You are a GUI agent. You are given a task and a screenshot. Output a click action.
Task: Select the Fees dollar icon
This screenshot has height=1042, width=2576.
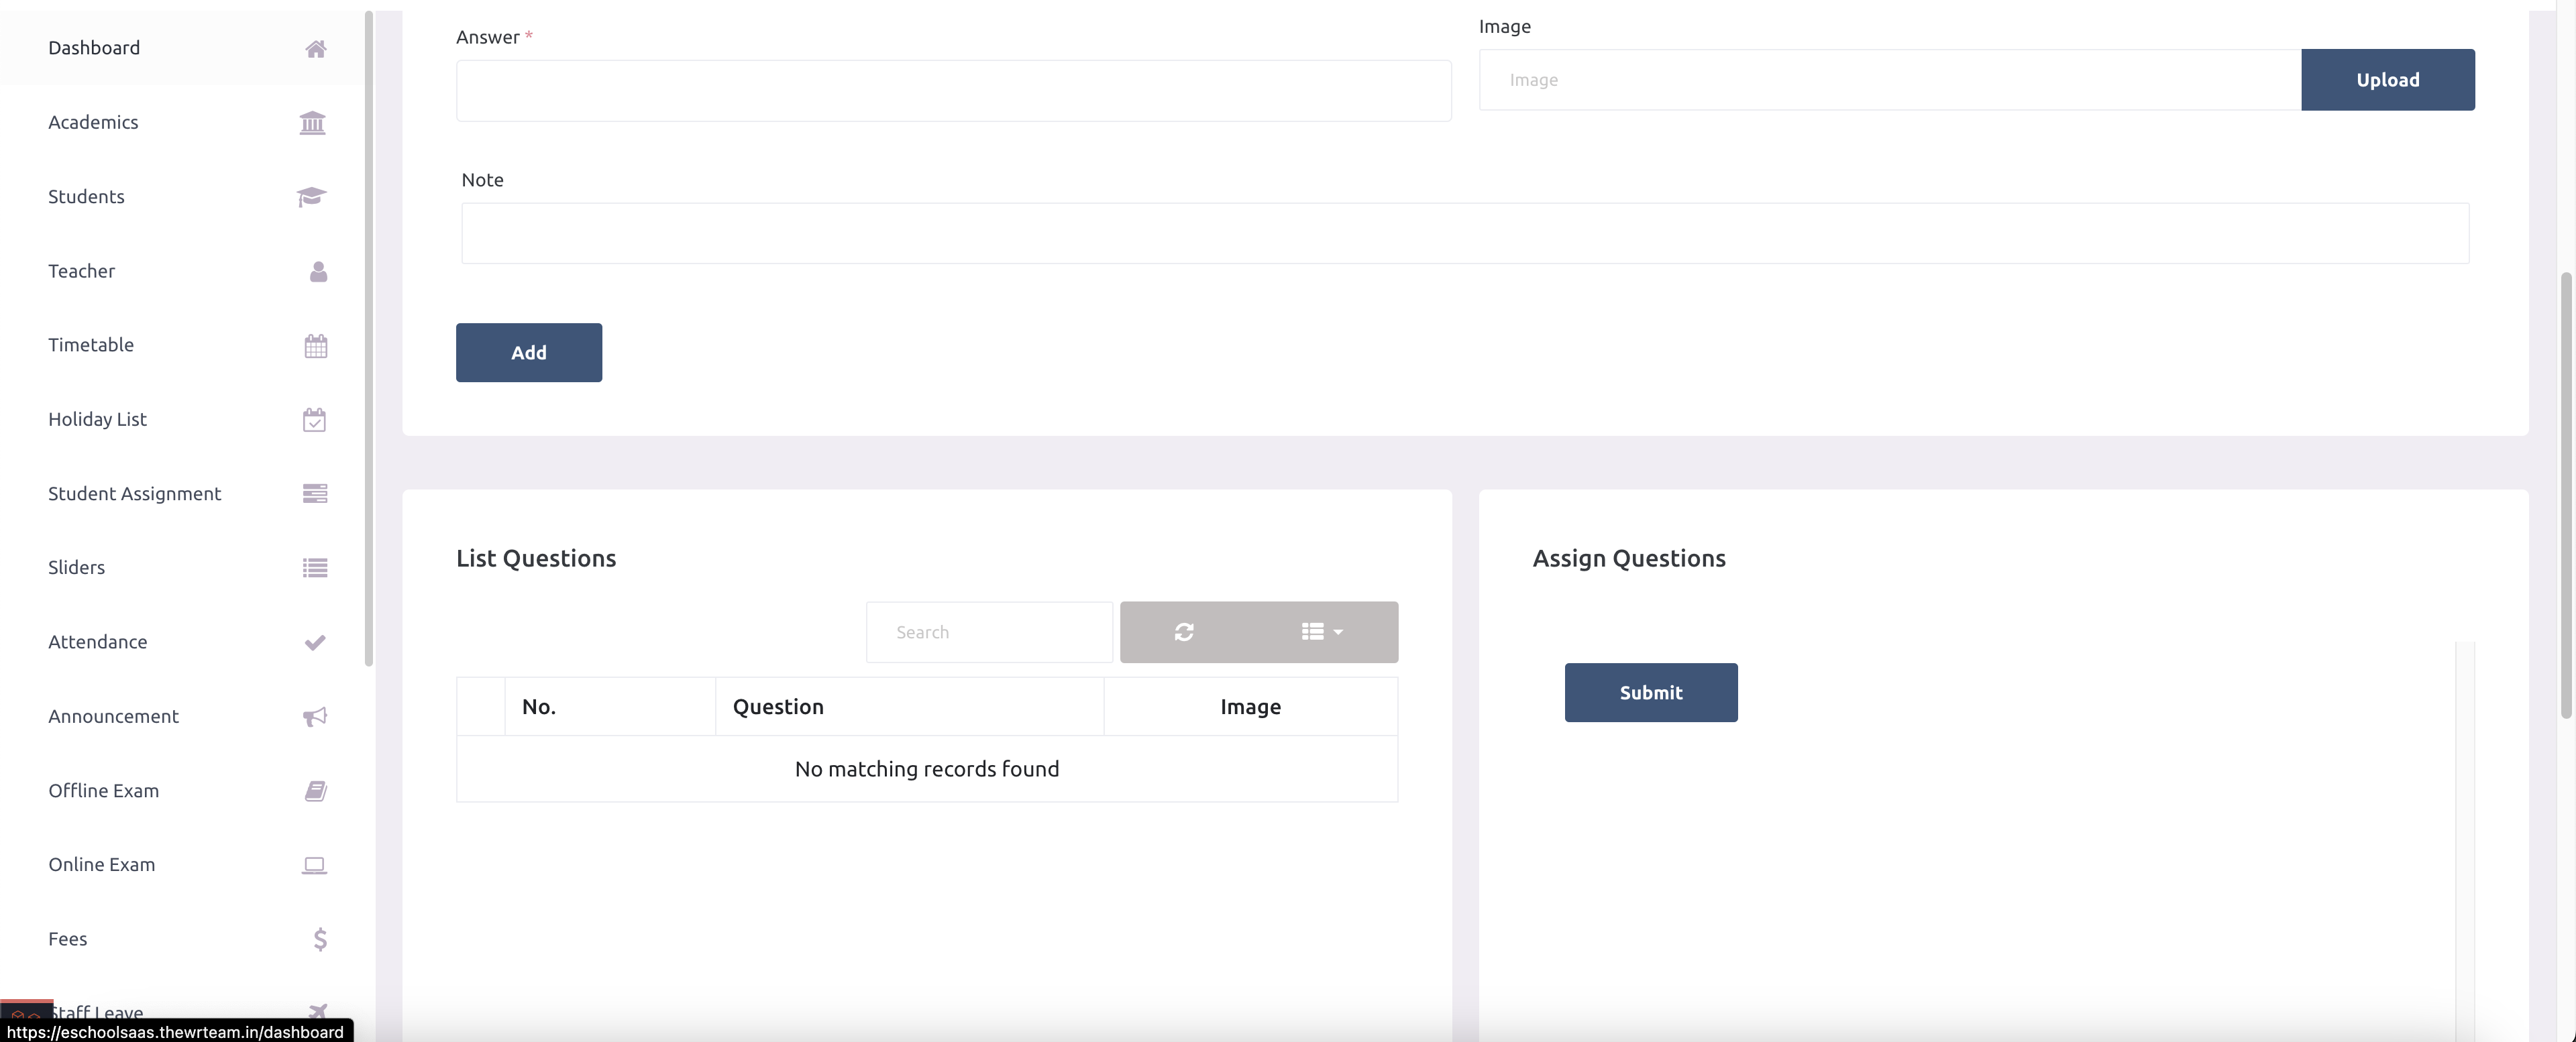(320, 939)
